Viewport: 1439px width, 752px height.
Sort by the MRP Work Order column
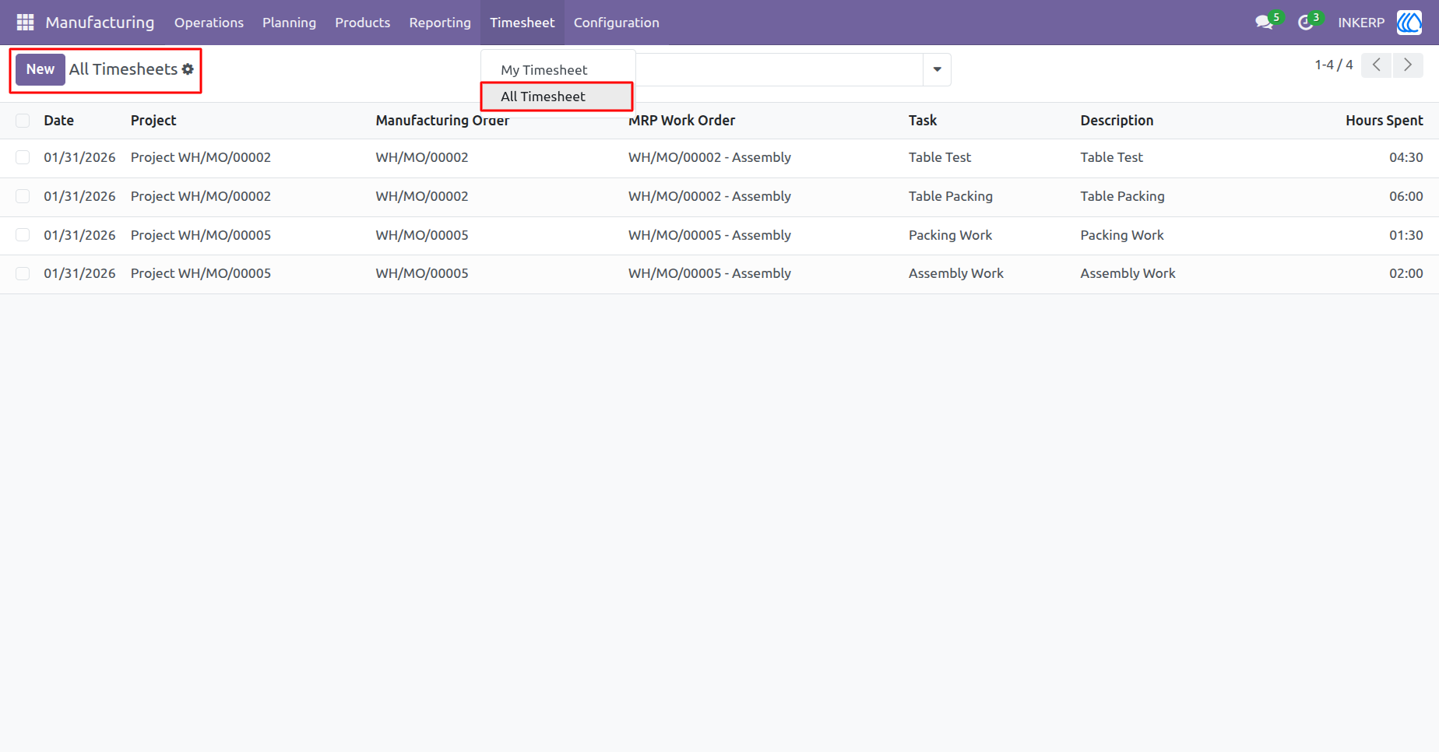pos(681,121)
